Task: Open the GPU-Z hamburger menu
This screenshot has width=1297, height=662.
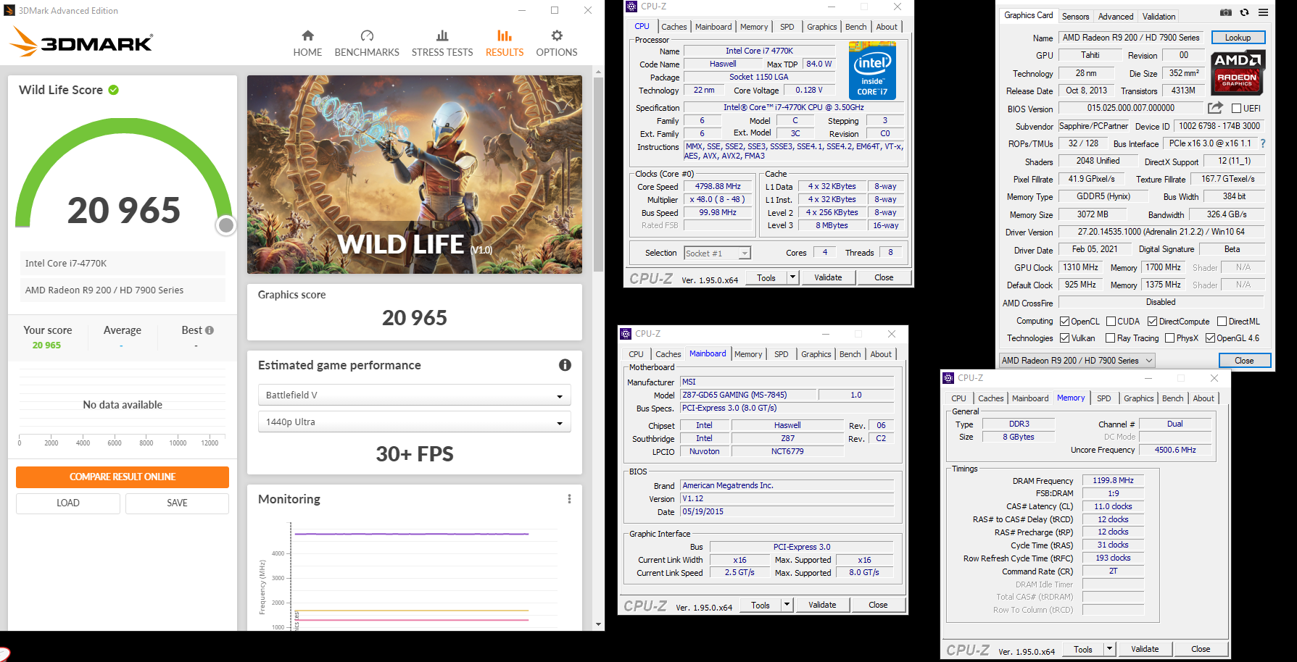Action: (1263, 12)
